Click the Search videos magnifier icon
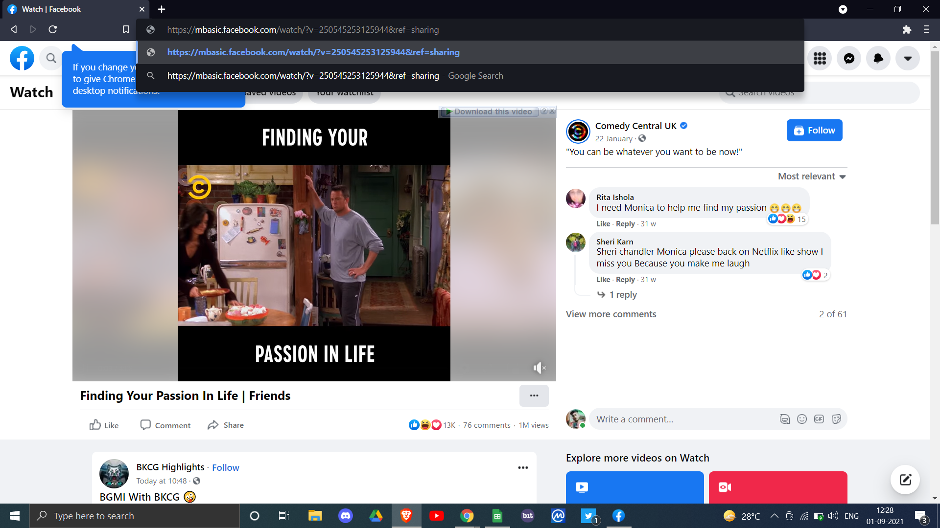The image size is (940, 528). click(x=730, y=93)
